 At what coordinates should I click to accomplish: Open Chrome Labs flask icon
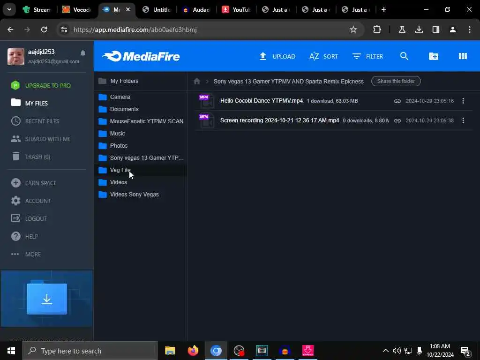[402, 30]
